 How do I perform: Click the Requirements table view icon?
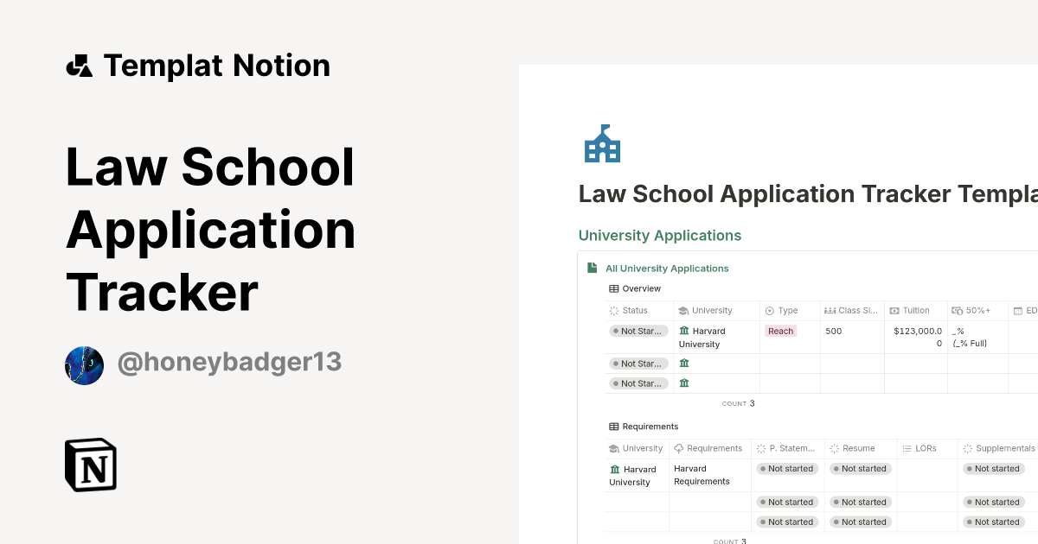[613, 426]
